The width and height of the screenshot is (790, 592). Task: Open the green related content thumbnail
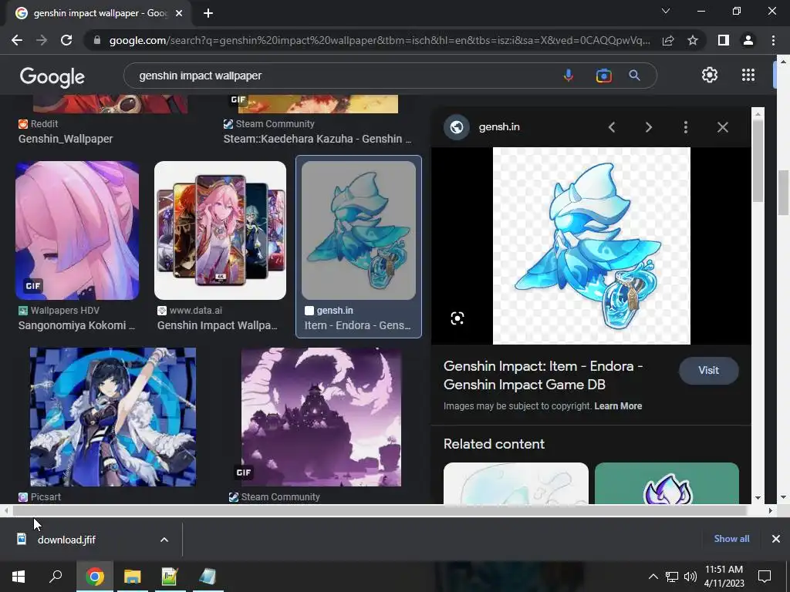[667, 483]
